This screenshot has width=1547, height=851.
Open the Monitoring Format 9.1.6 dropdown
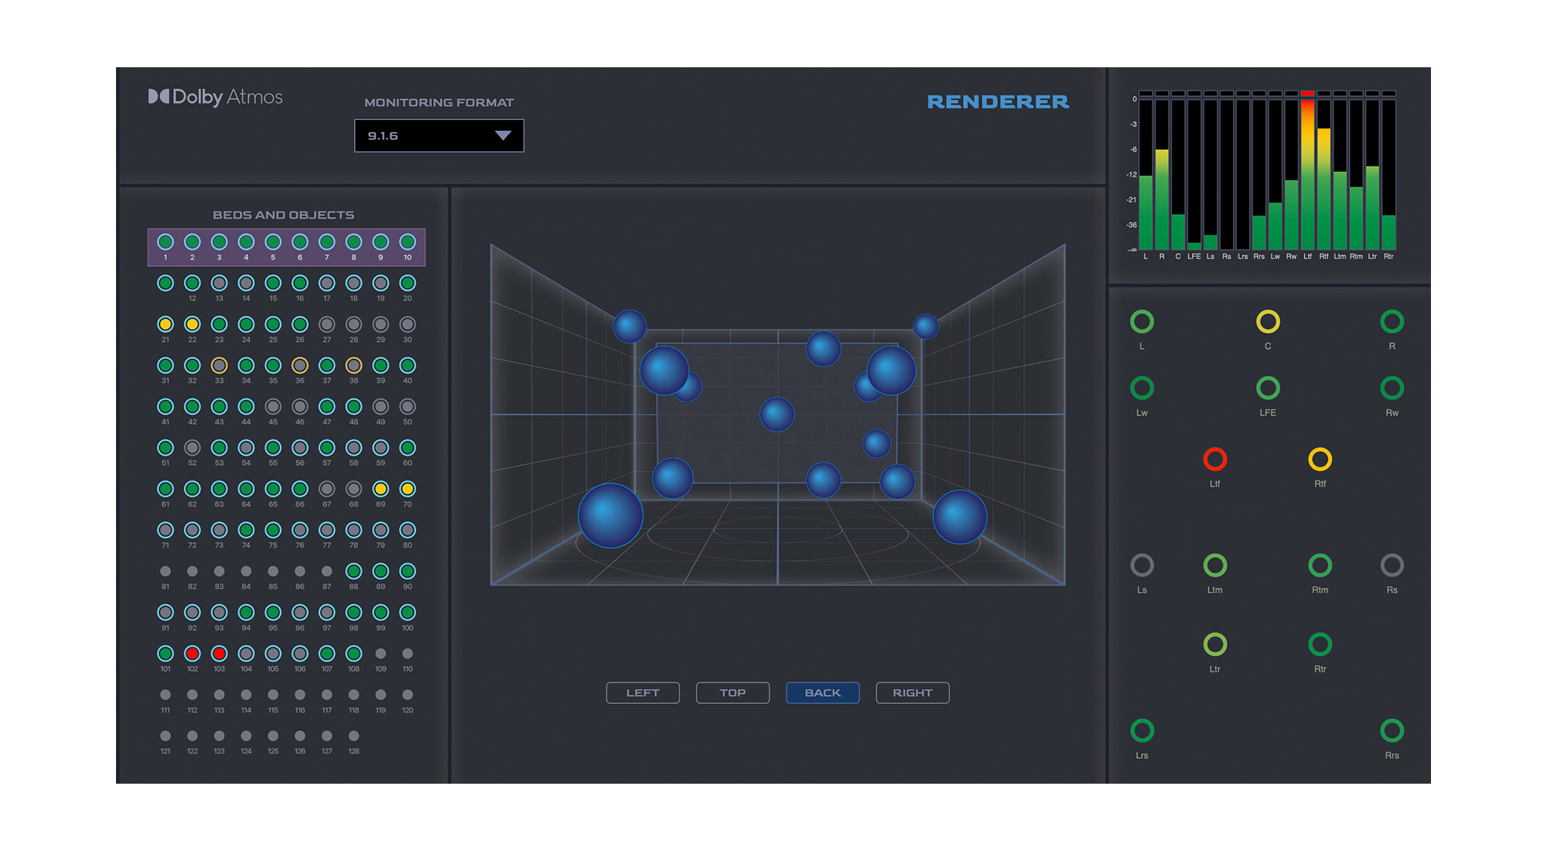coord(439,135)
